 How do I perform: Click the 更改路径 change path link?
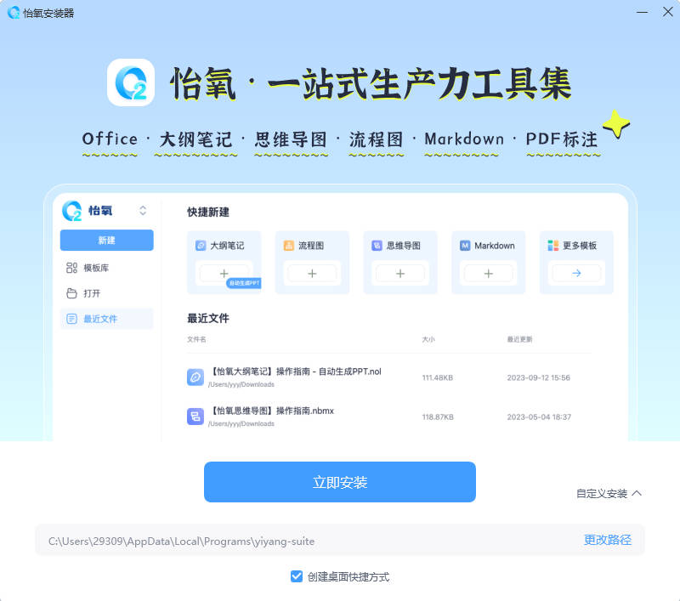pyautogui.click(x=607, y=540)
